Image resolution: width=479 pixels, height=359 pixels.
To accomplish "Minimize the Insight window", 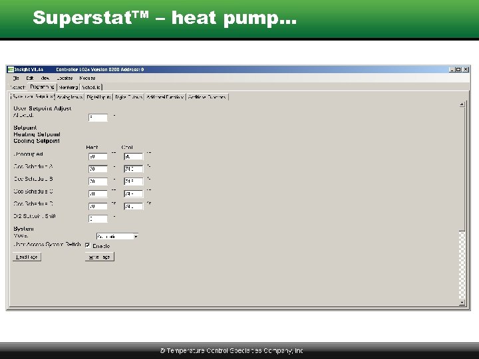I will [452, 70].
